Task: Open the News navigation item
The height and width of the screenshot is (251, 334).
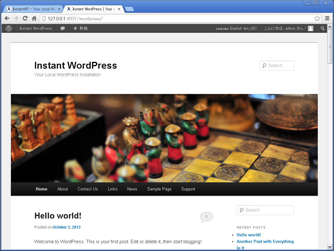Action: coord(132,189)
